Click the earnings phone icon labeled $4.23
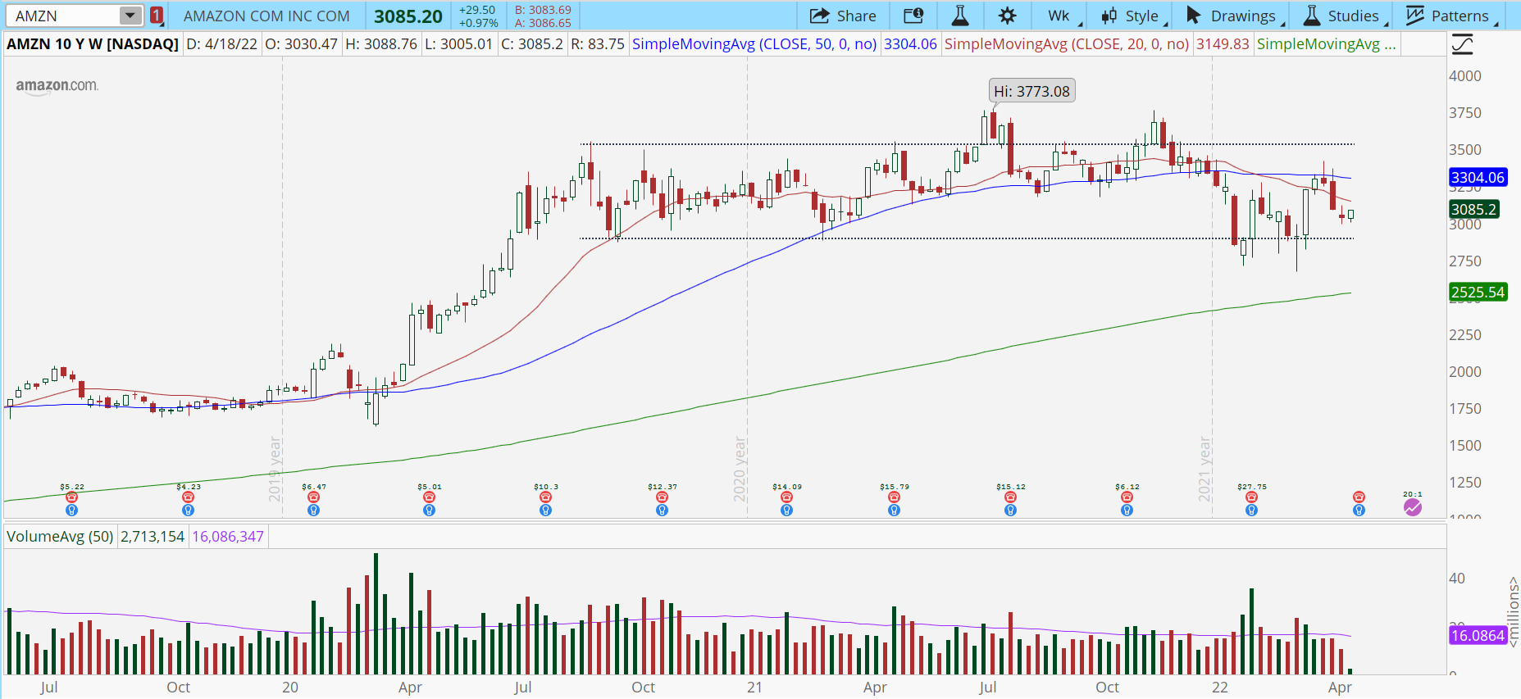Viewport: 1521px width, 699px height. [189, 497]
